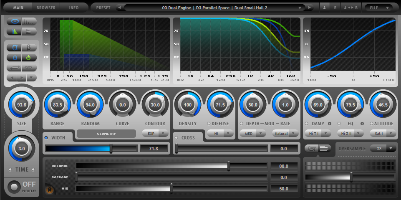Toggle the ATTITUDE radio button
This screenshot has width=401, height=200.
372,124
